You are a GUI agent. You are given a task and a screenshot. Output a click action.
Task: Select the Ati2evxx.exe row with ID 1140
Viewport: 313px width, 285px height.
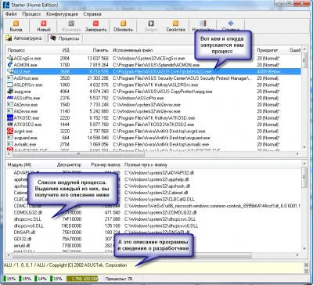[153, 111]
